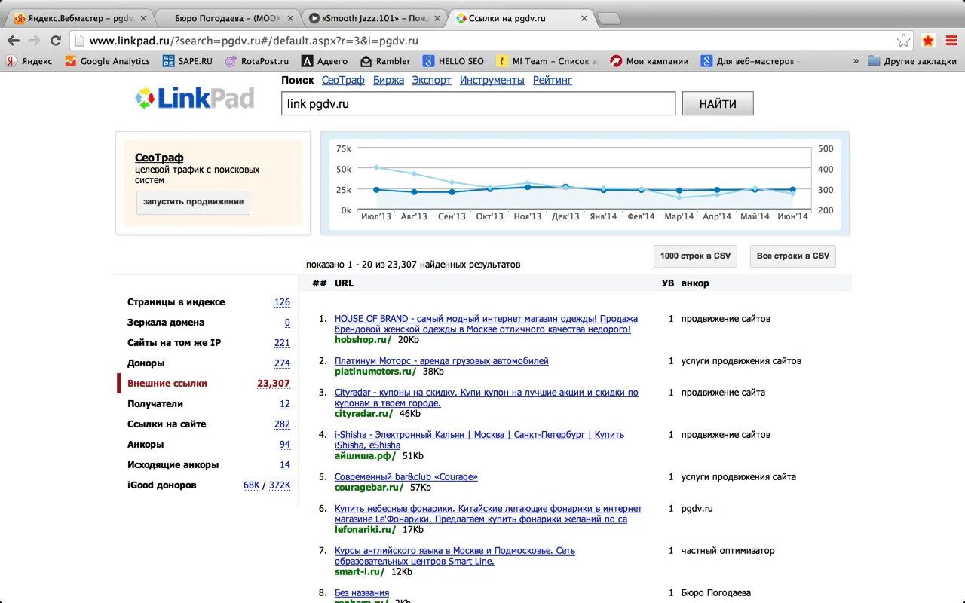Open the Анкоры count 94

tap(285, 445)
